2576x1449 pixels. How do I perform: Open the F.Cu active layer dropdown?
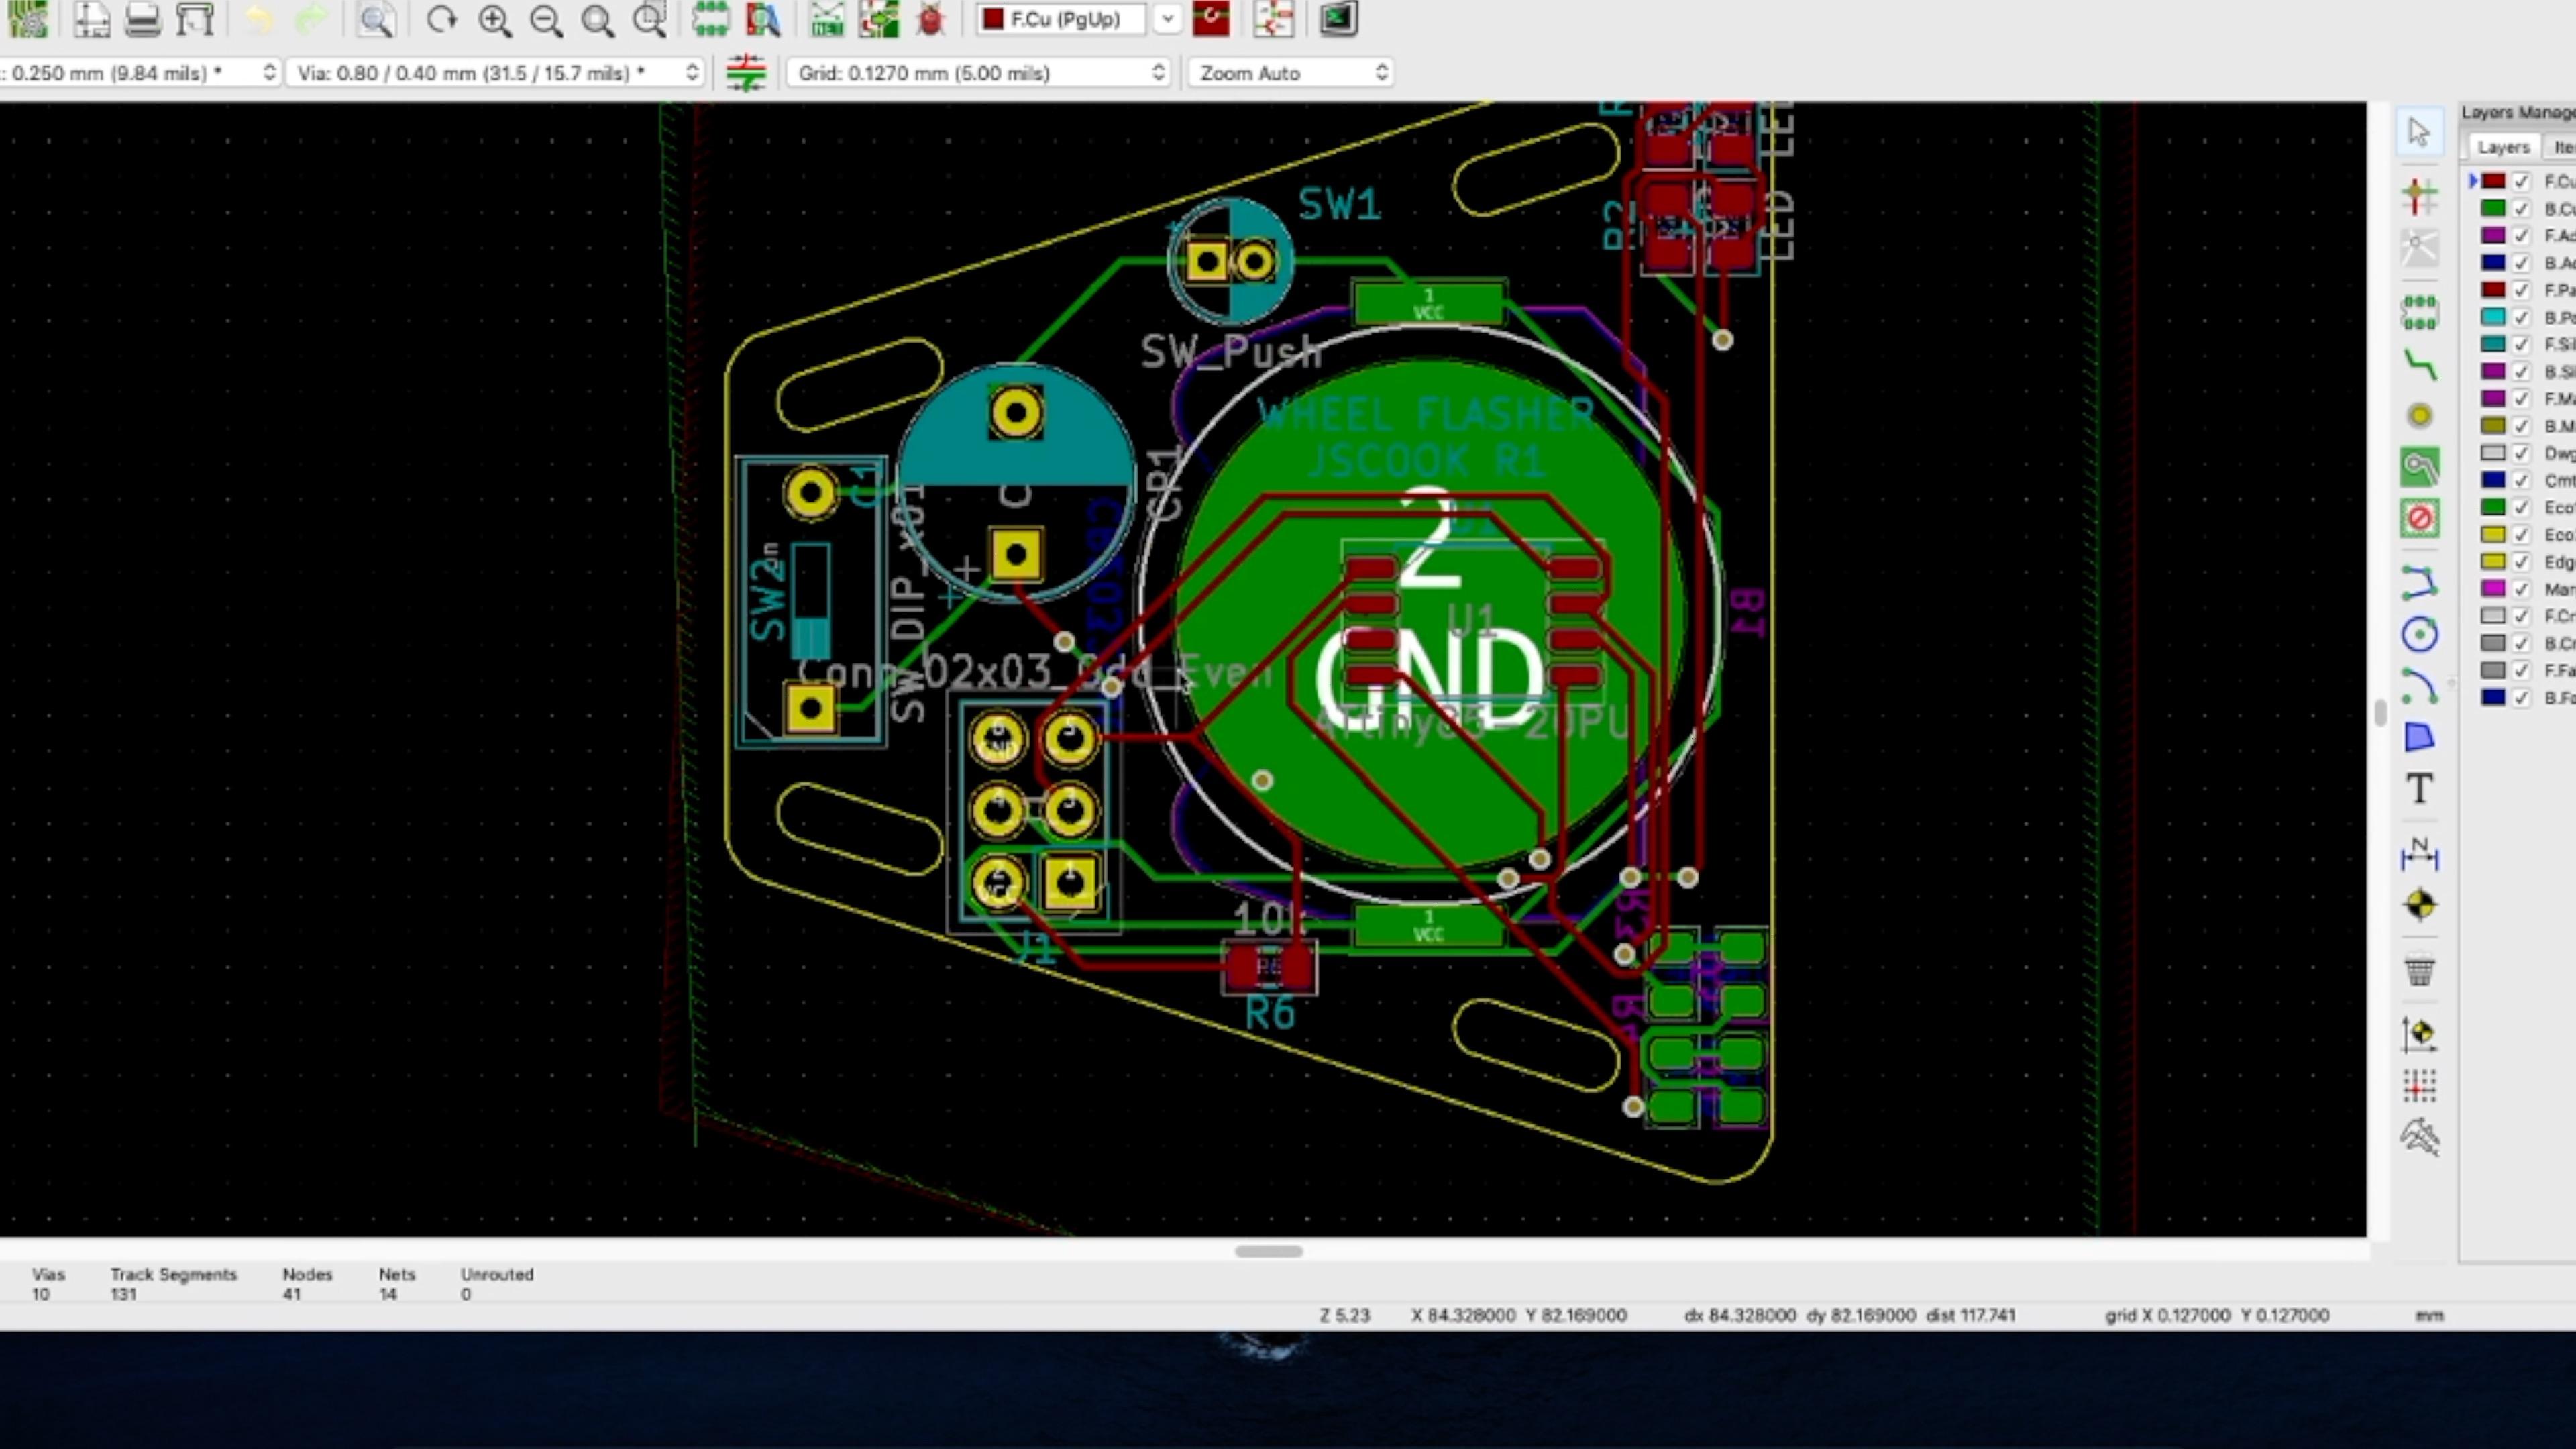[1167, 19]
